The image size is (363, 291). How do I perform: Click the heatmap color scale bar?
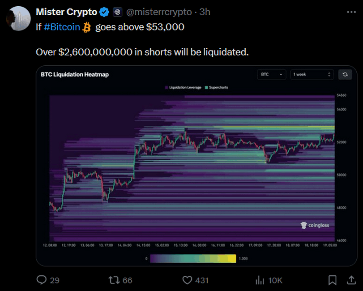[193, 258]
